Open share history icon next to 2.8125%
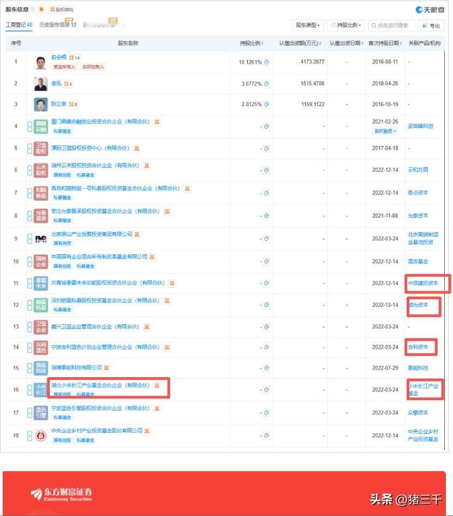This screenshot has height=516, width=453. coord(266,104)
